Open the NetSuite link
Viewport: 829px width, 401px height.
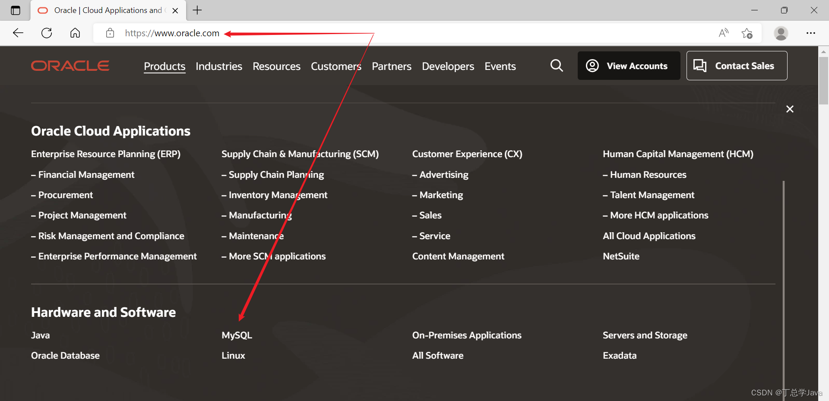[621, 256]
